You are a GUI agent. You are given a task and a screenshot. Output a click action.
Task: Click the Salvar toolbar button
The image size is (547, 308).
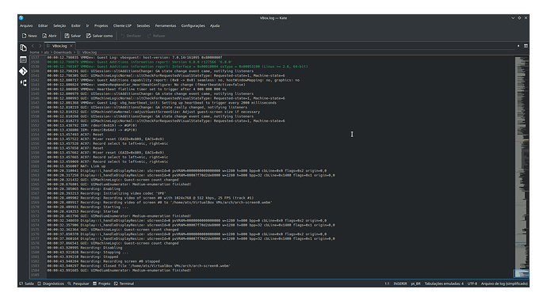pos(73,36)
